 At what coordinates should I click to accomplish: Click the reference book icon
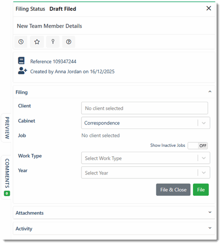[21, 61]
